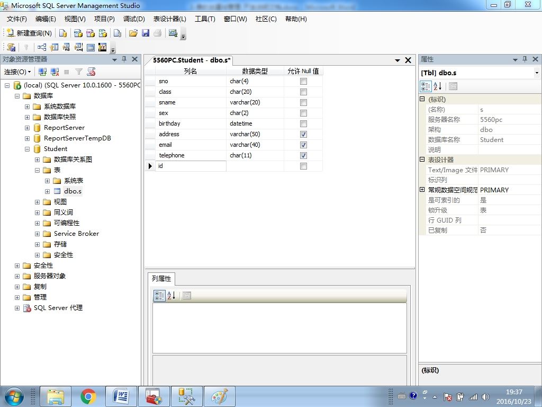
Task: Switch Properties panel to Categorized view
Action: tap(426, 86)
